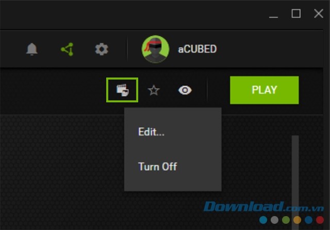Open the settings gear
Viewport: 330px width, 230px height.
tap(102, 49)
